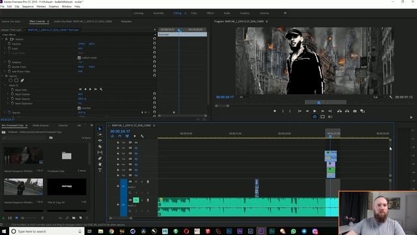417x235 pixels.
Task: Reset the Position parameter
Action: (x=154, y=44)
